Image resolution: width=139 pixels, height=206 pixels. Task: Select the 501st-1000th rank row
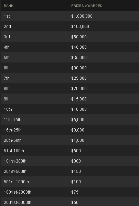pyautogui.click(x=70, y=182)
